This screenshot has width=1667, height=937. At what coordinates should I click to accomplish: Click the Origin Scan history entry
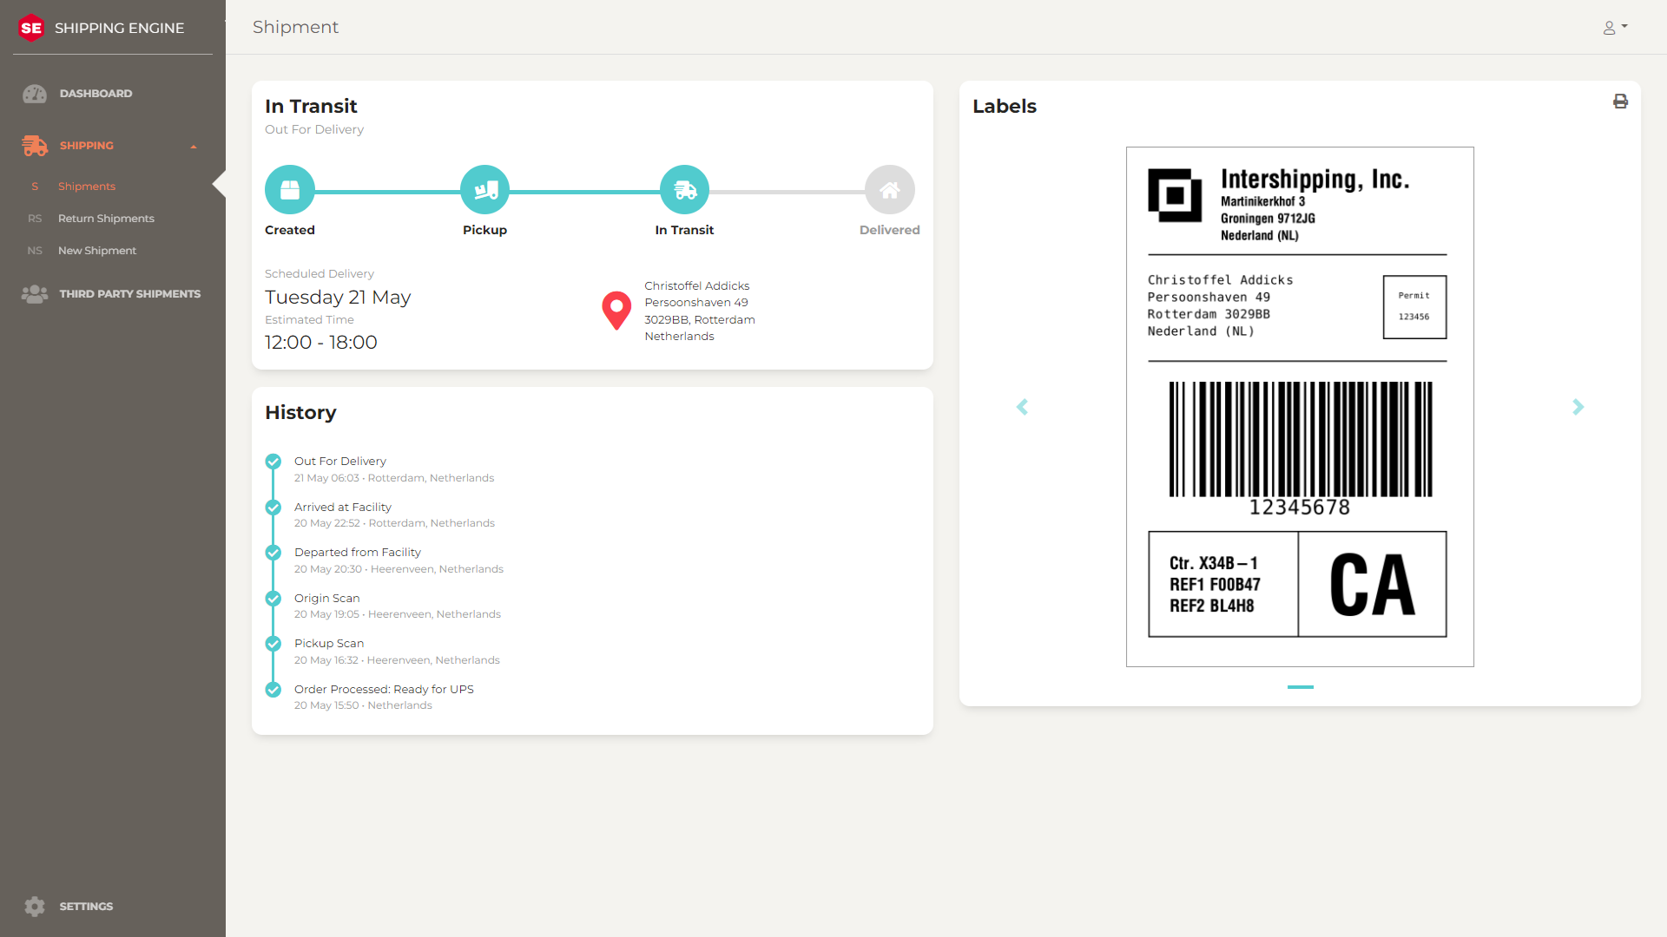click(x=327, y=599)
